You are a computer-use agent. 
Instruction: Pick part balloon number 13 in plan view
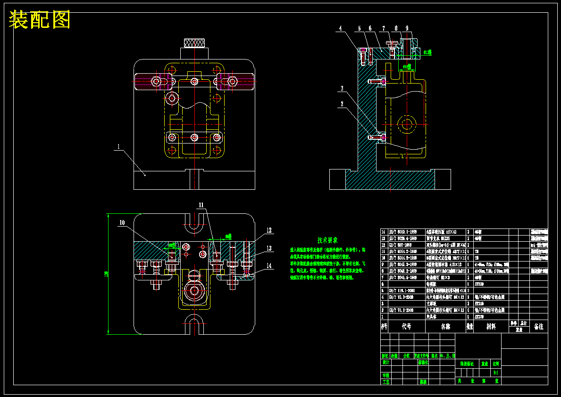269,248
